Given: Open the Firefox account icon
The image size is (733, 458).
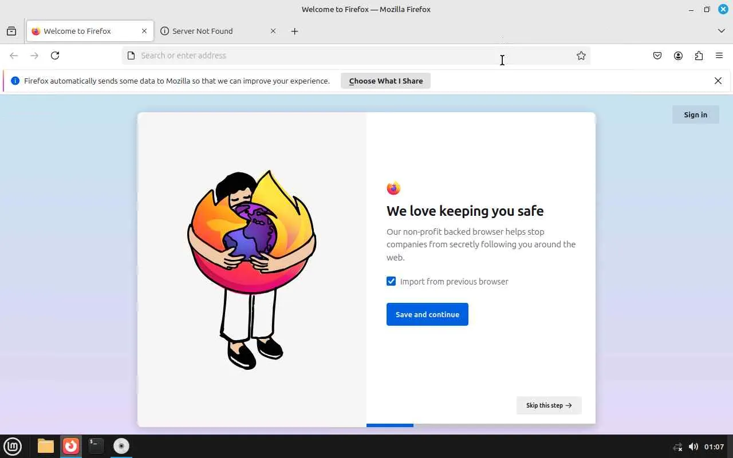Looking at the screenshot, I should (678, 56).
